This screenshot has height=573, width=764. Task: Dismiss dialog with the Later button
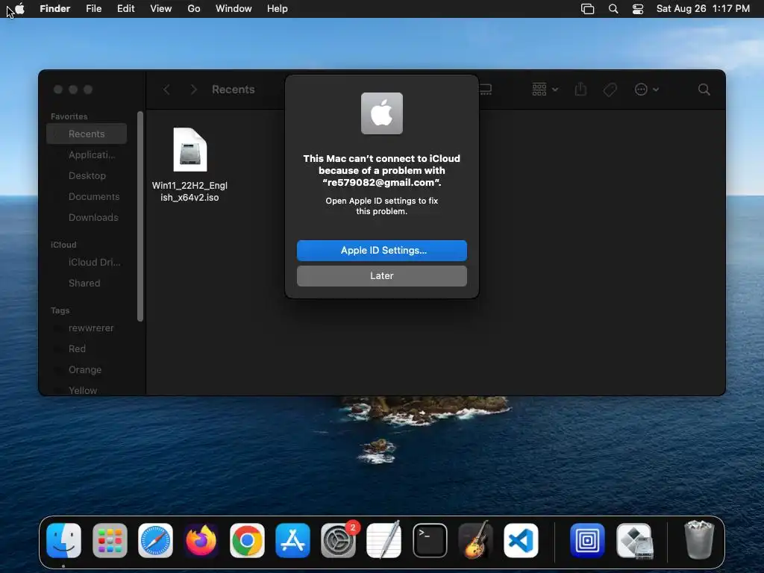381,276
